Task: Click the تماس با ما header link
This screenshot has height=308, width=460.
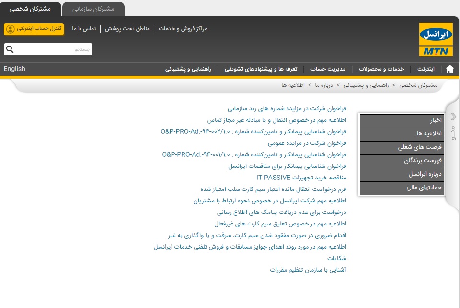Action: (84, 29)
